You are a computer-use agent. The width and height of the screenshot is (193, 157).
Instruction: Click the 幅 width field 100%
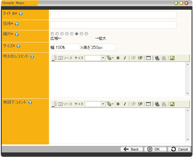[67, 47]
